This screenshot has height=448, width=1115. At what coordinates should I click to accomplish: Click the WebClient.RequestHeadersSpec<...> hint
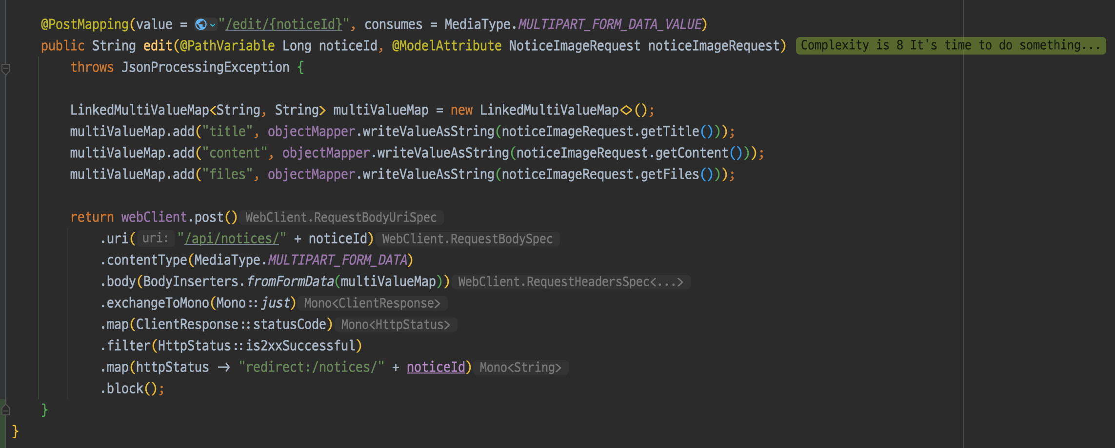(571, 281)
